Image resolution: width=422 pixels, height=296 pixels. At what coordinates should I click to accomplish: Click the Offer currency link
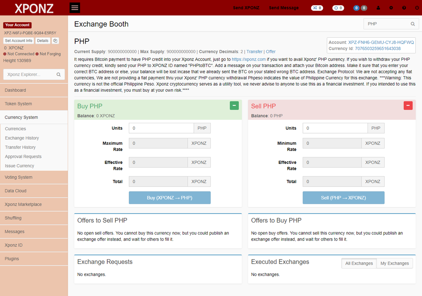(271, 52)
